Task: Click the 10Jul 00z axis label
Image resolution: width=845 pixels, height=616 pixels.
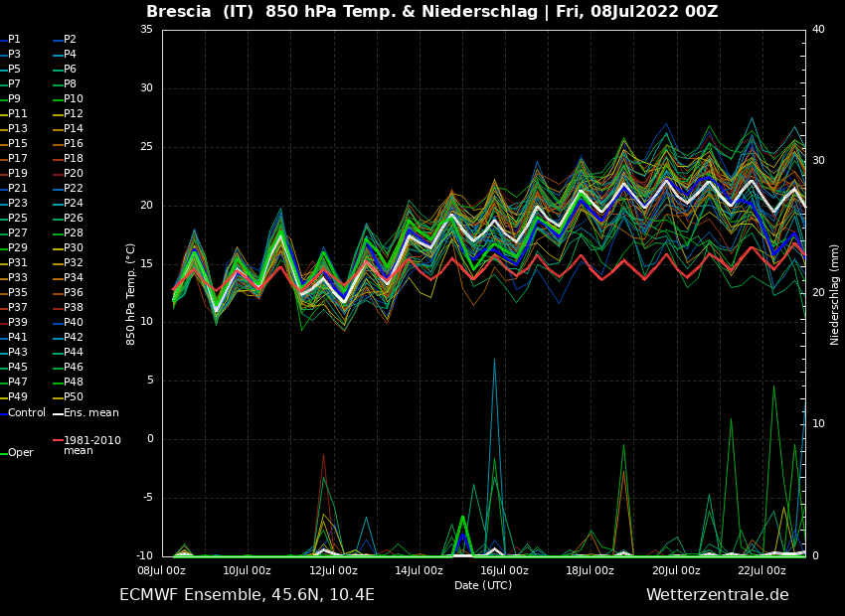Action: [x=248, y=570]
